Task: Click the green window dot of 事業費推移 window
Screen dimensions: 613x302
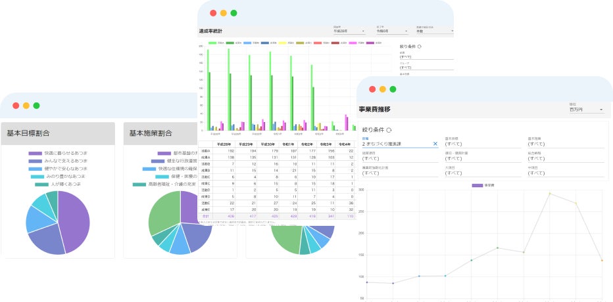Action: coord(393,89)
